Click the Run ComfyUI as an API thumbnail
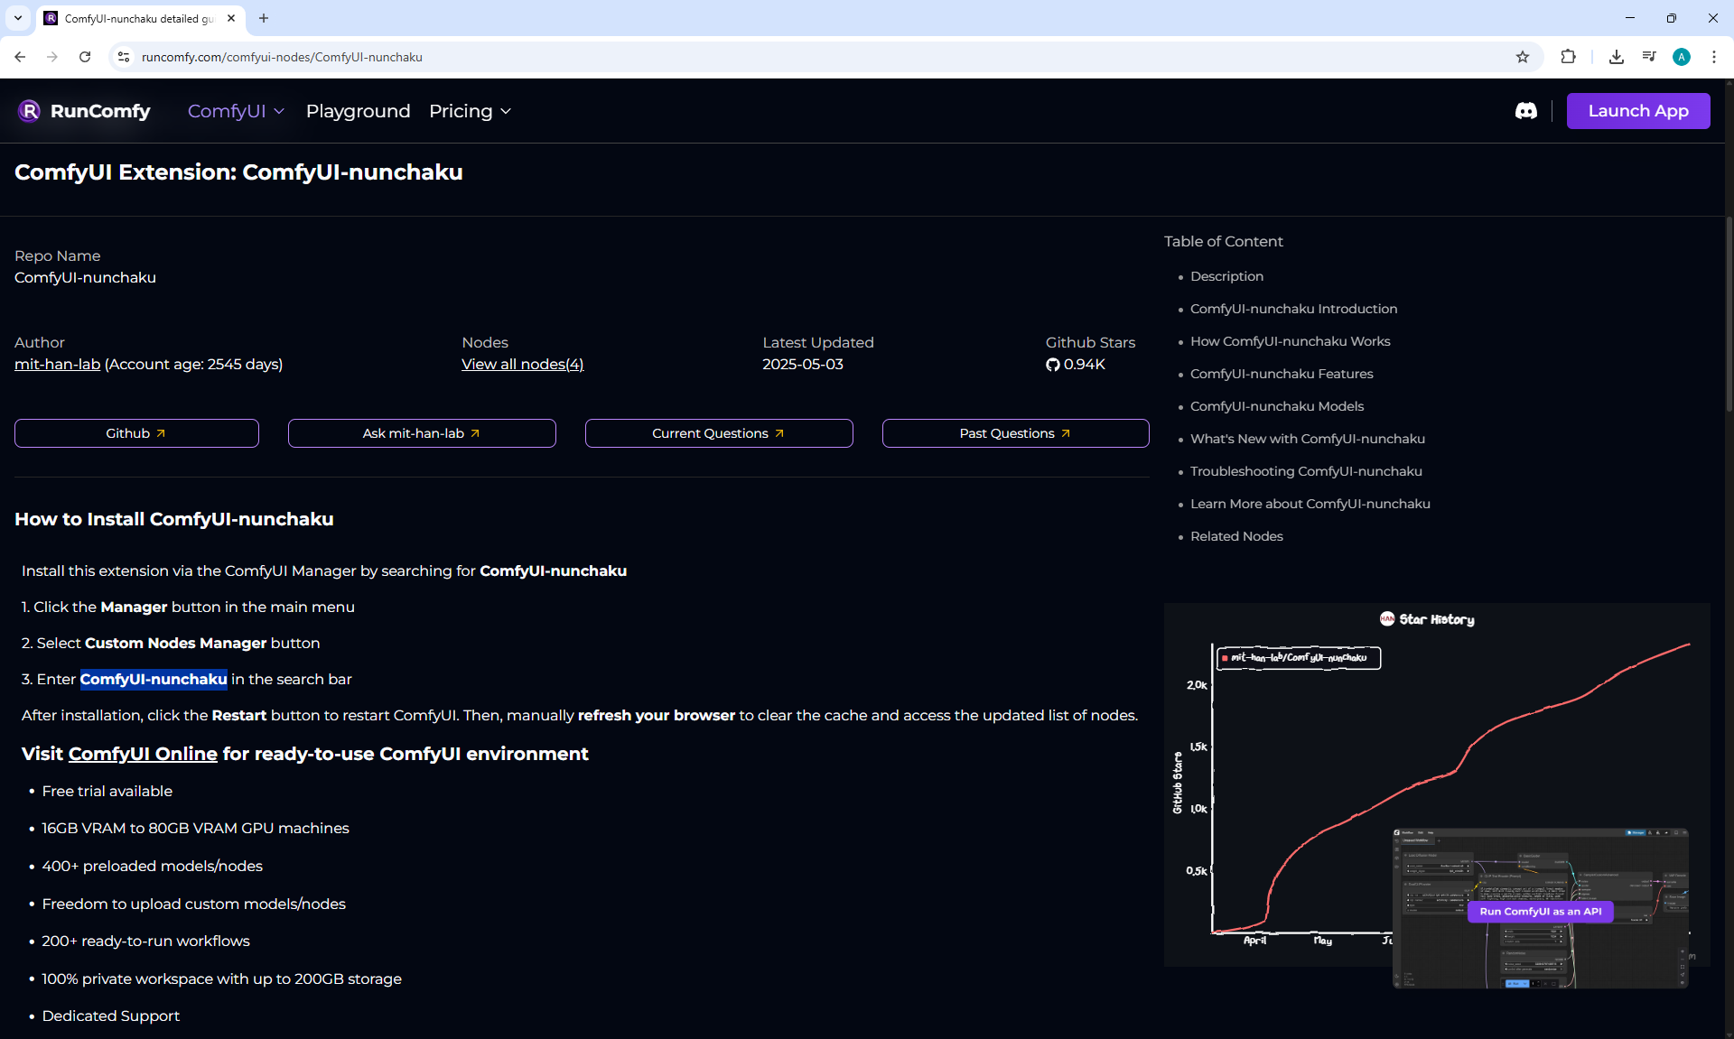 tap(1540, 909)
